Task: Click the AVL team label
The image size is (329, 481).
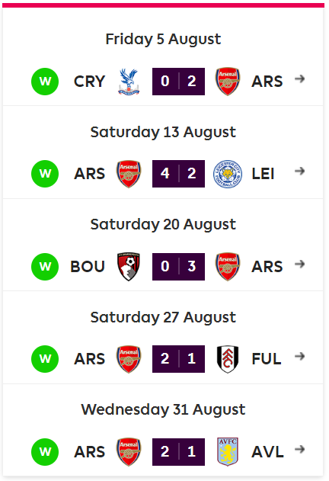Action: (267, 452)
